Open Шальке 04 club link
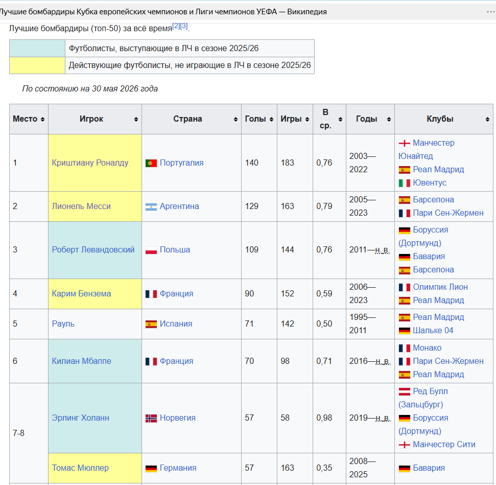The height and width of the screenshot is (485, 496). [433, 330]
